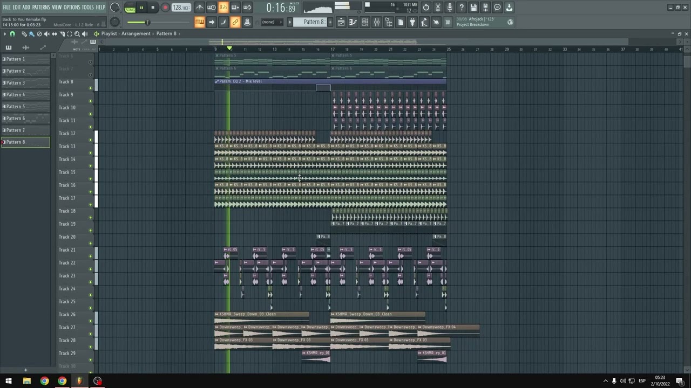
Task: Stop playback with the stop button
Action: coord(153,8)
